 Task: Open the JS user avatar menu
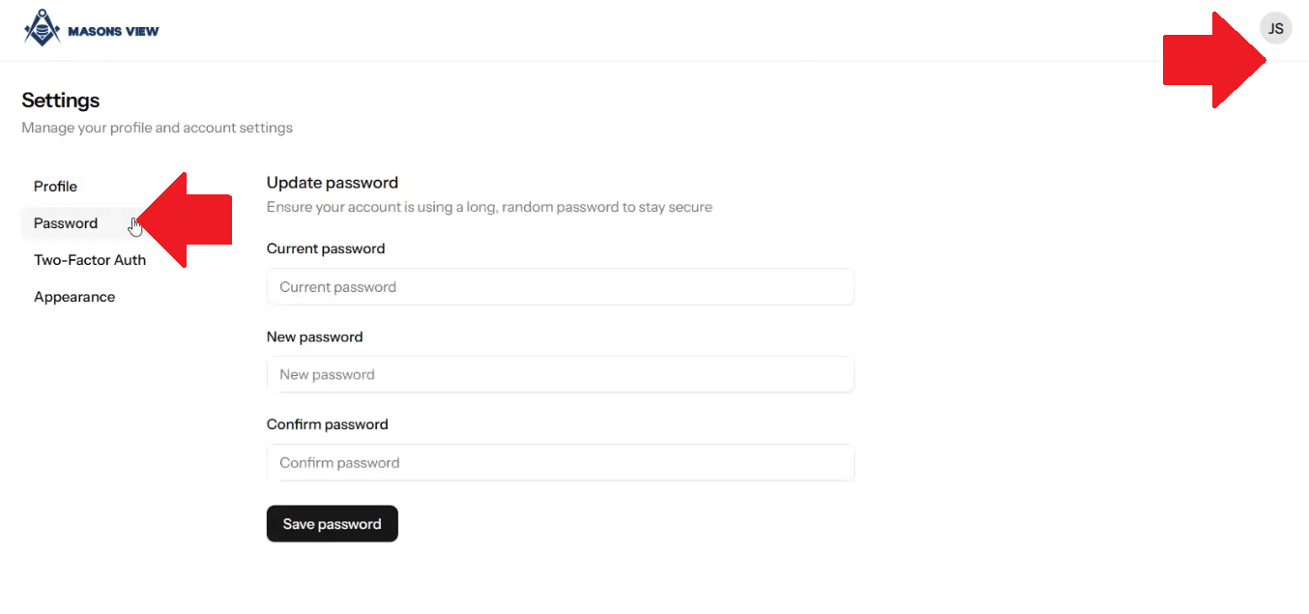(1275, 29)
